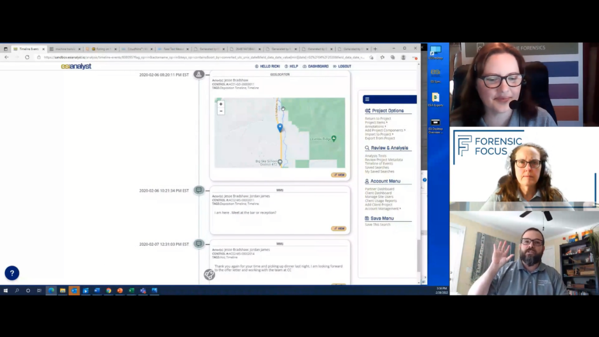Click the browser back arrow
Image resolution: width=599 pixels, height=337 pixels.
click(6, 57)
